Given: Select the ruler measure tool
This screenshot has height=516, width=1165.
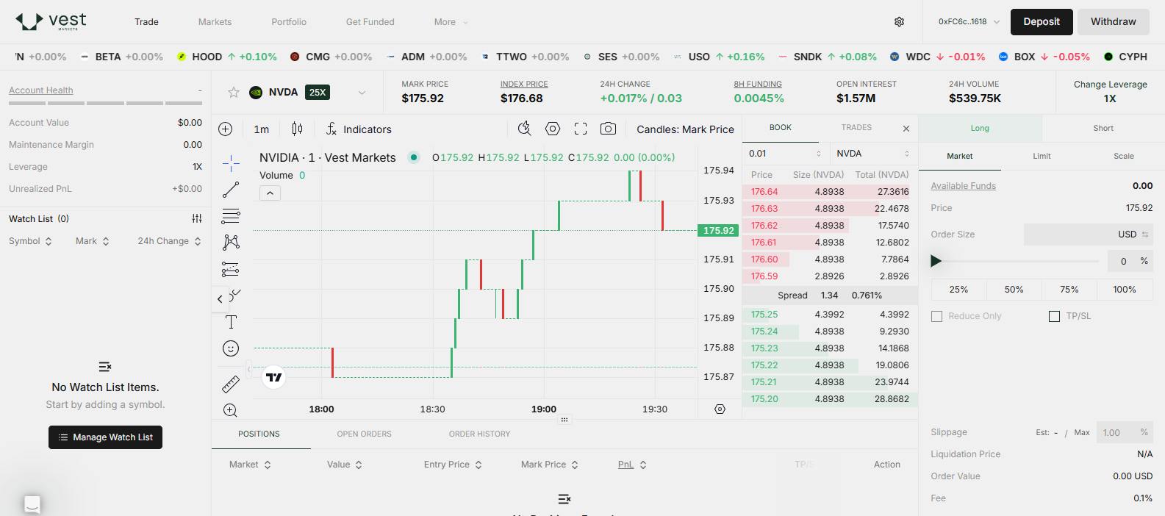Looking at the screenshot, I should click(231, 384).
